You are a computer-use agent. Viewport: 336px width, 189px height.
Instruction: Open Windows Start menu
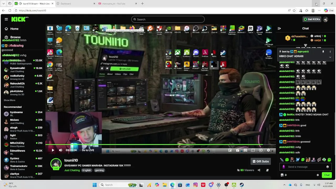tap(94, 185)
